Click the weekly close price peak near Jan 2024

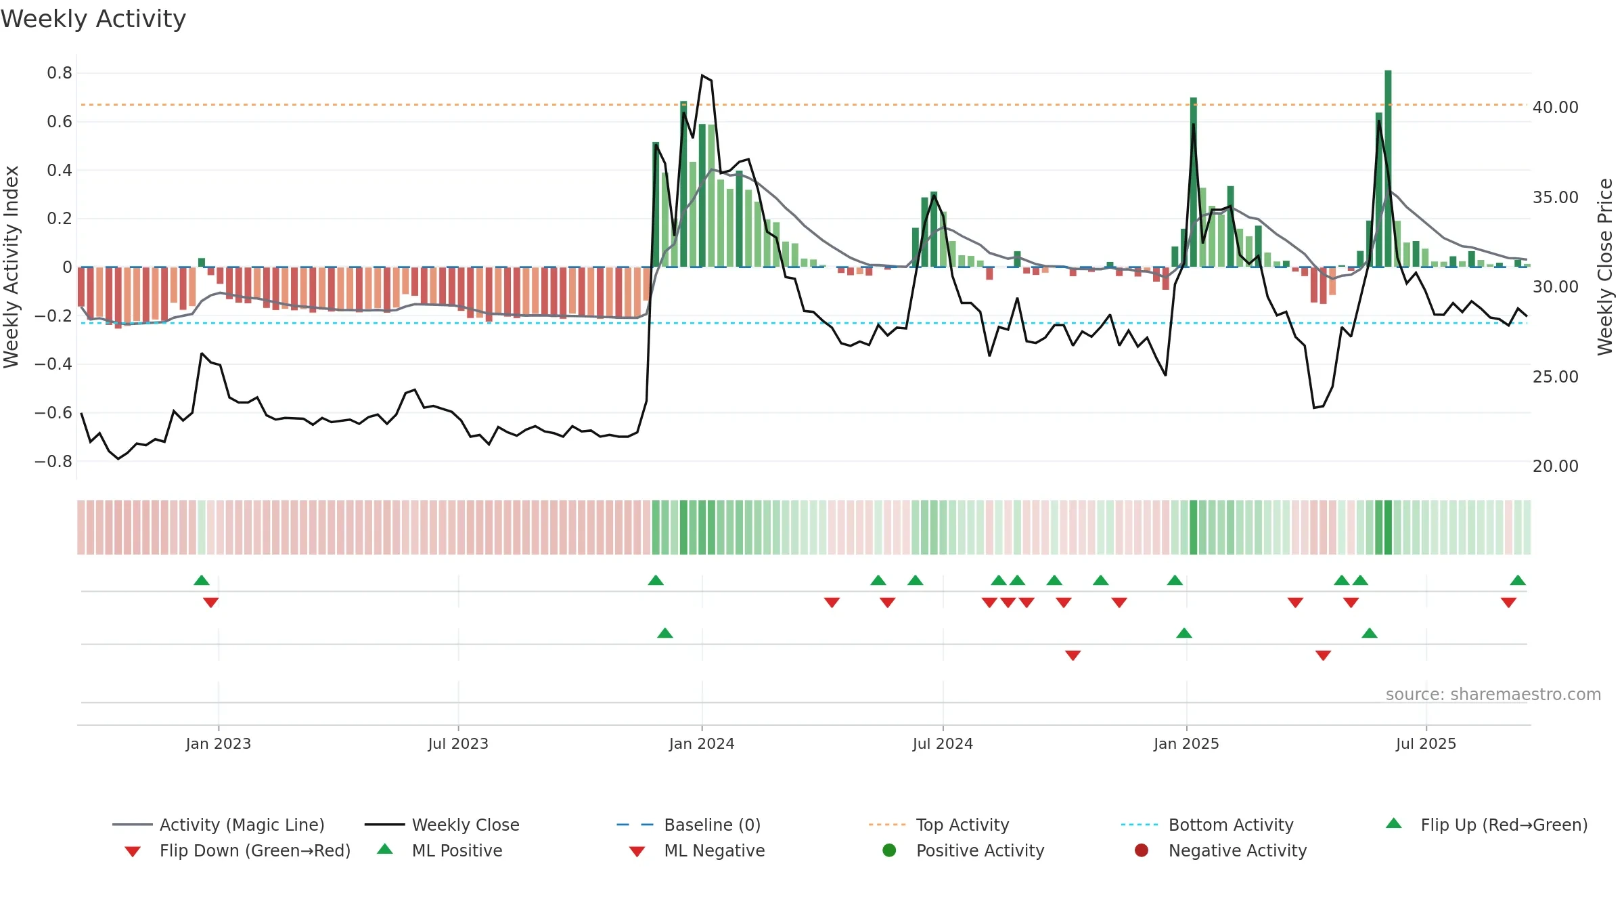coord(702,75)
